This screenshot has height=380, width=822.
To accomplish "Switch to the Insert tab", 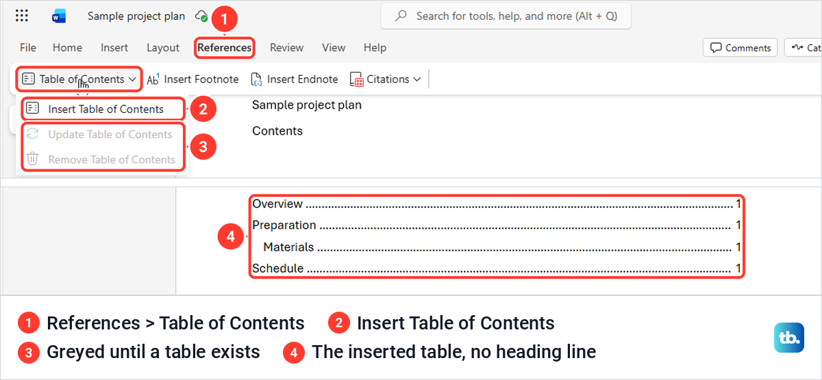I will coord(114,48).
